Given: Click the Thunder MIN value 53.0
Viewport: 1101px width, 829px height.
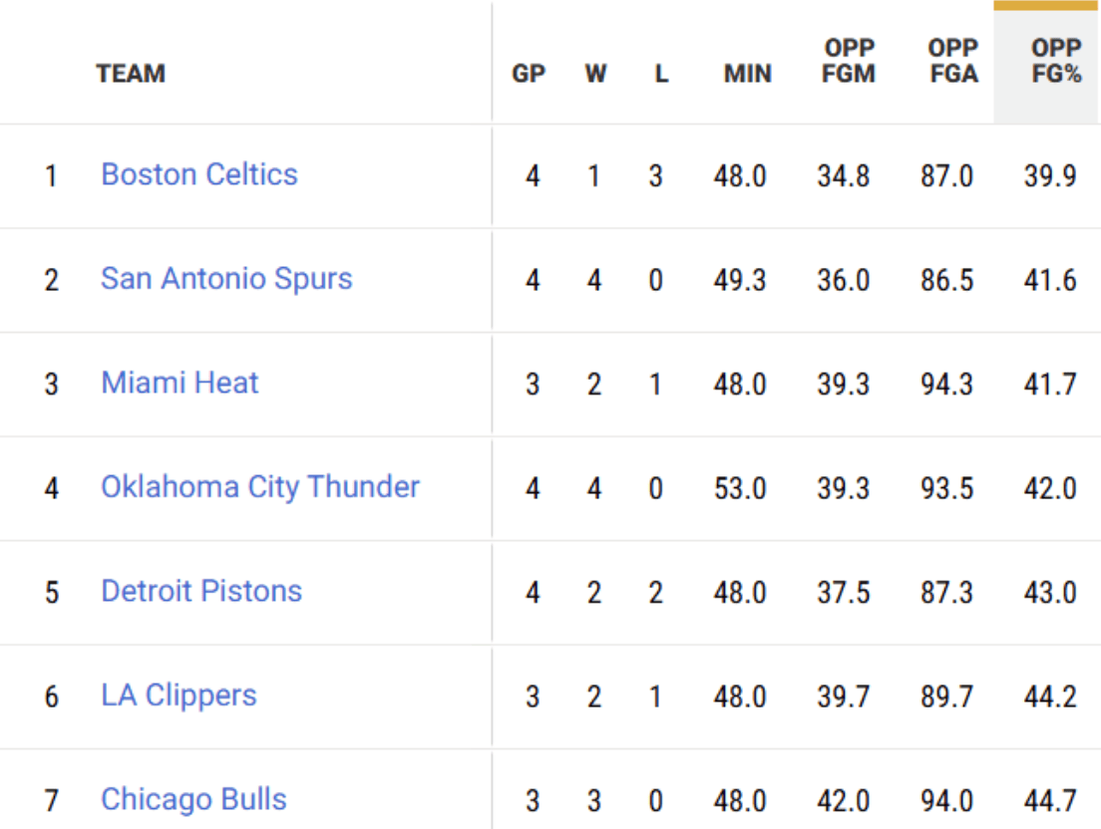Looking at the screenshot, I should coord(740,488).
